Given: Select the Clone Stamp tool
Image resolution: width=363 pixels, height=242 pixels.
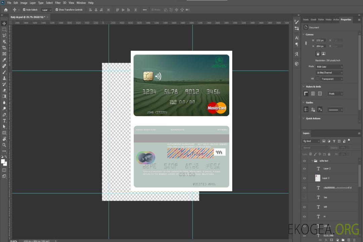Looking at the screenshot, I should (4, 78).
